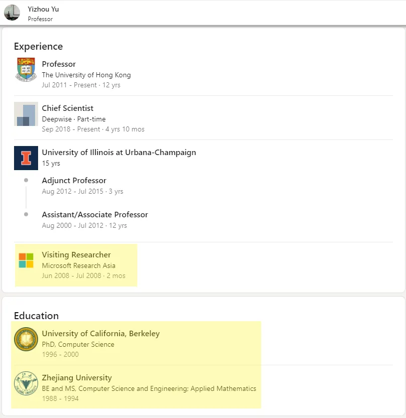Open the Professor position title
This screenshot has height=418, width=406.
[59, 64]
